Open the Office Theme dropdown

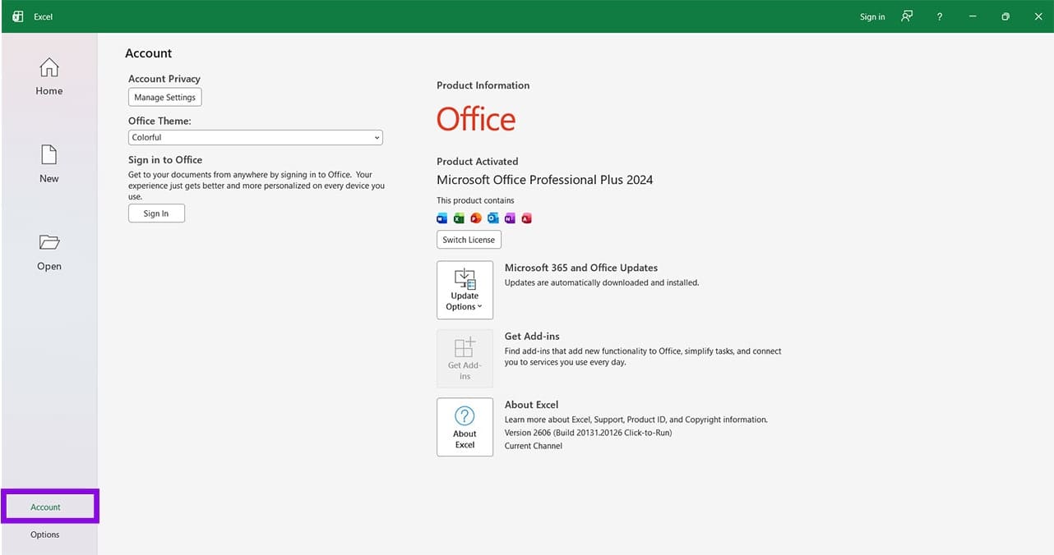tap(256, 138)
